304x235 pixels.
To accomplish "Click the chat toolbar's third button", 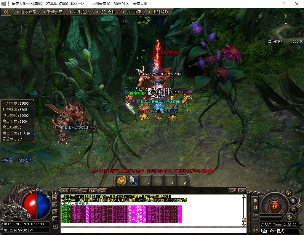I will tap(84, 191).
